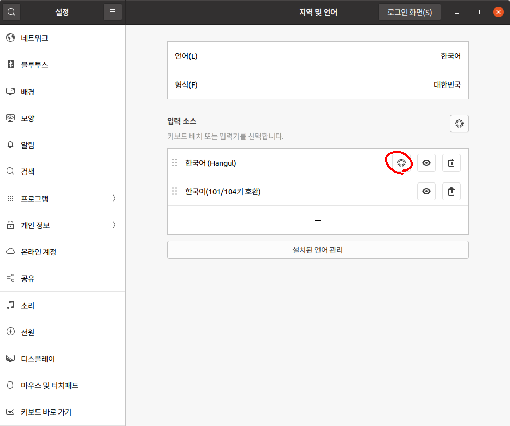Click the music note icon for 소리

10,305
